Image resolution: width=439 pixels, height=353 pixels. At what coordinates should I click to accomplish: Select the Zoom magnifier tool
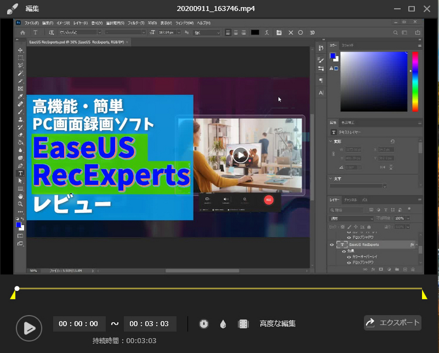click(x=20, y=204)
